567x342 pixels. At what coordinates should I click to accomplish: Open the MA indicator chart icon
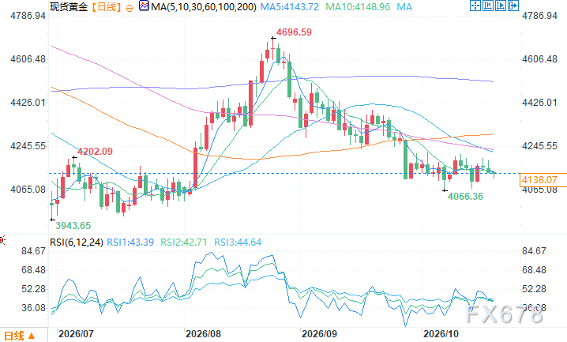(144, 6)
